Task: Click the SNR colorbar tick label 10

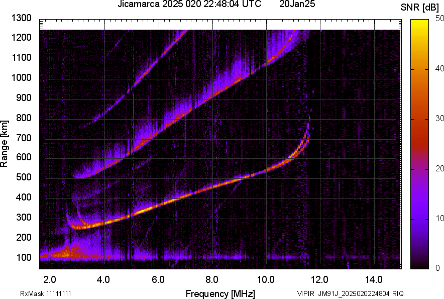Action: tap(439, 218)
